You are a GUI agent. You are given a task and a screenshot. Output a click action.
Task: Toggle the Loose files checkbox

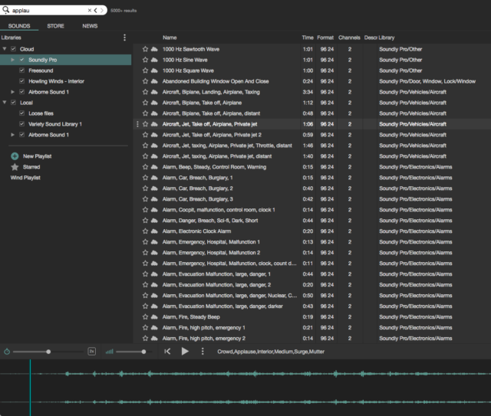point(22,113)
